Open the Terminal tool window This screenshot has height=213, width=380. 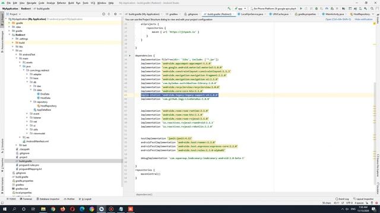click(26, 199)
